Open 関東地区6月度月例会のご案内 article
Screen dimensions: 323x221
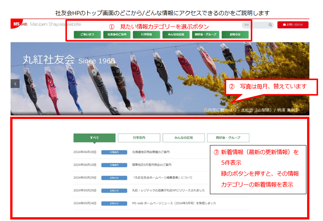click(x=152, y=165)
